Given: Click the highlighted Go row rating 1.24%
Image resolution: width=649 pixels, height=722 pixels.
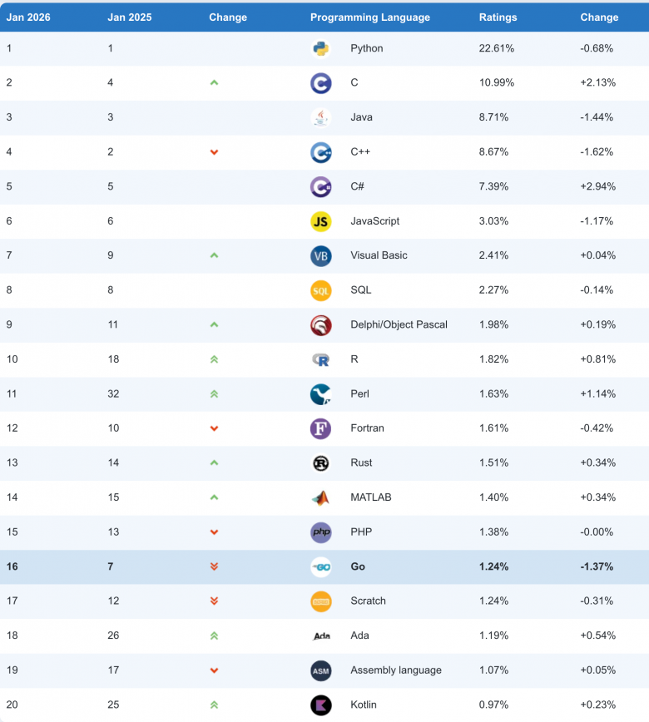Looking at the screenshot, I should click(x=493, y=566).
